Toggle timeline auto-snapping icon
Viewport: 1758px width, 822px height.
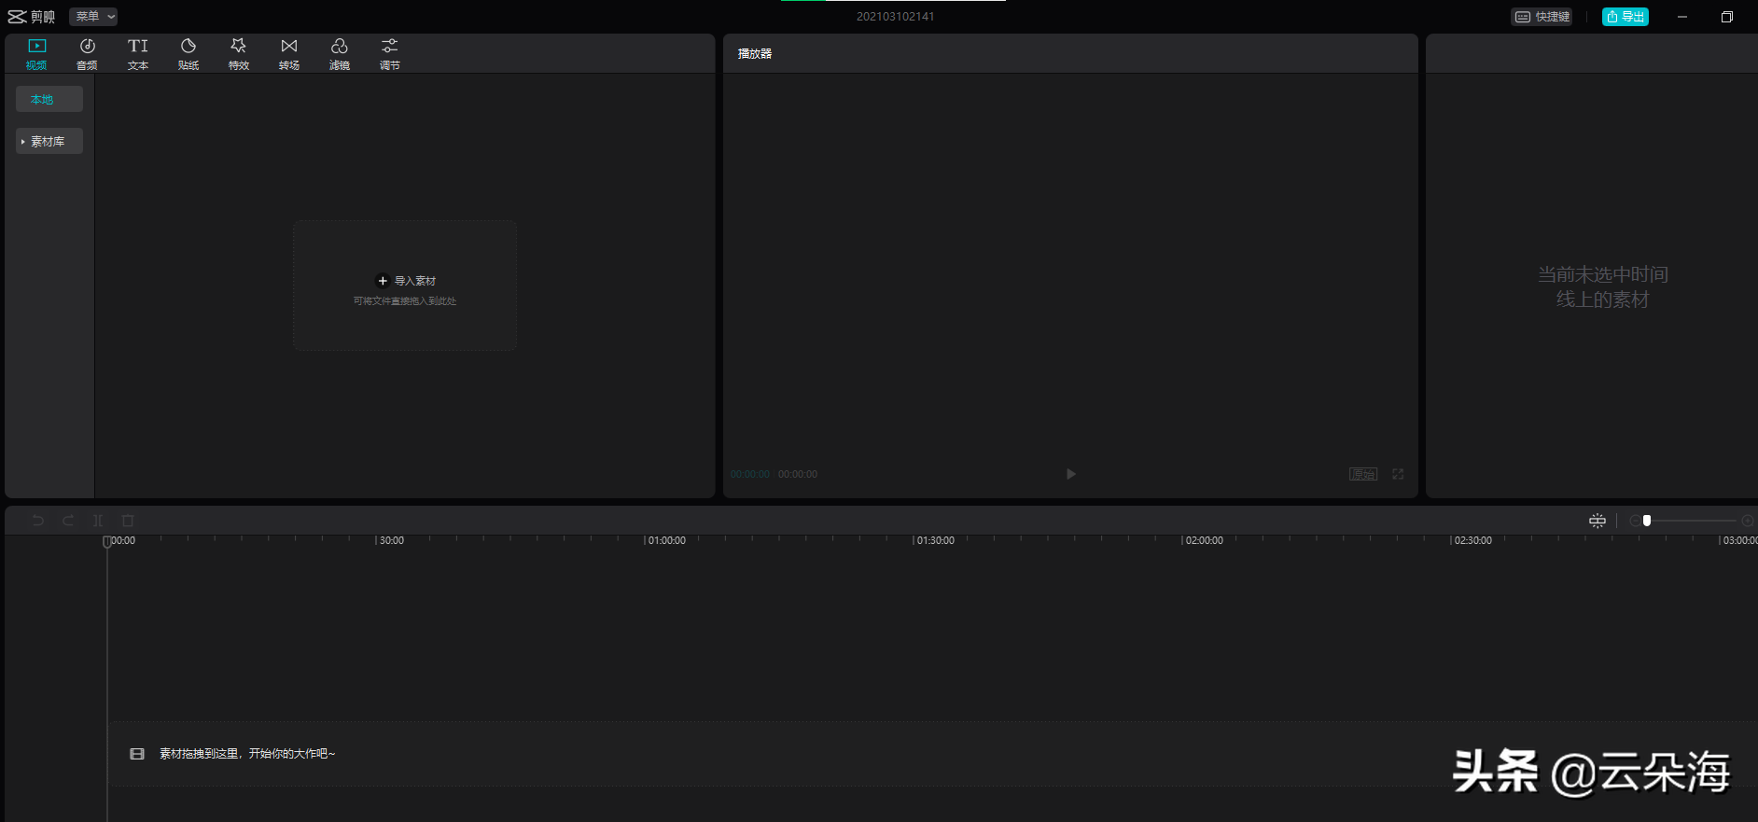click(x=1598, y=521)
